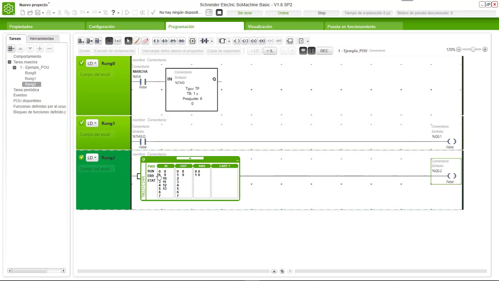Select Rung0 in the task tree
This screenshot has height=281, width=499.
tap(30, 73)
